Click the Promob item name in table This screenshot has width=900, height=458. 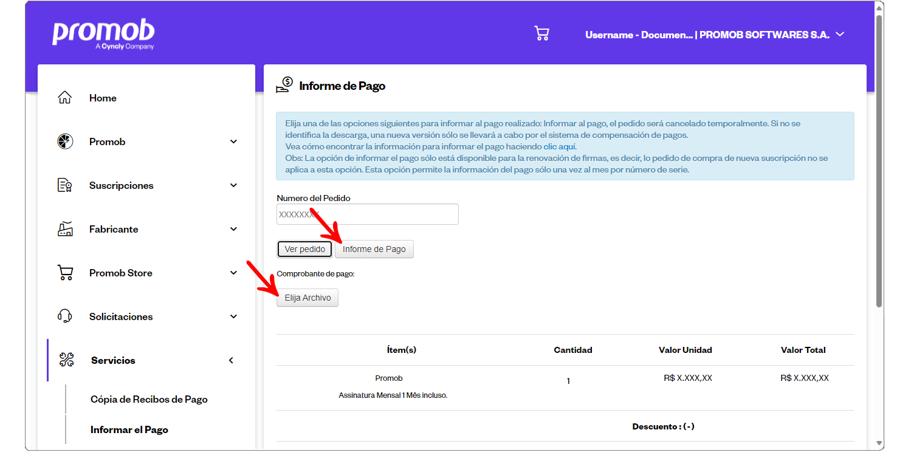(389, 378)
